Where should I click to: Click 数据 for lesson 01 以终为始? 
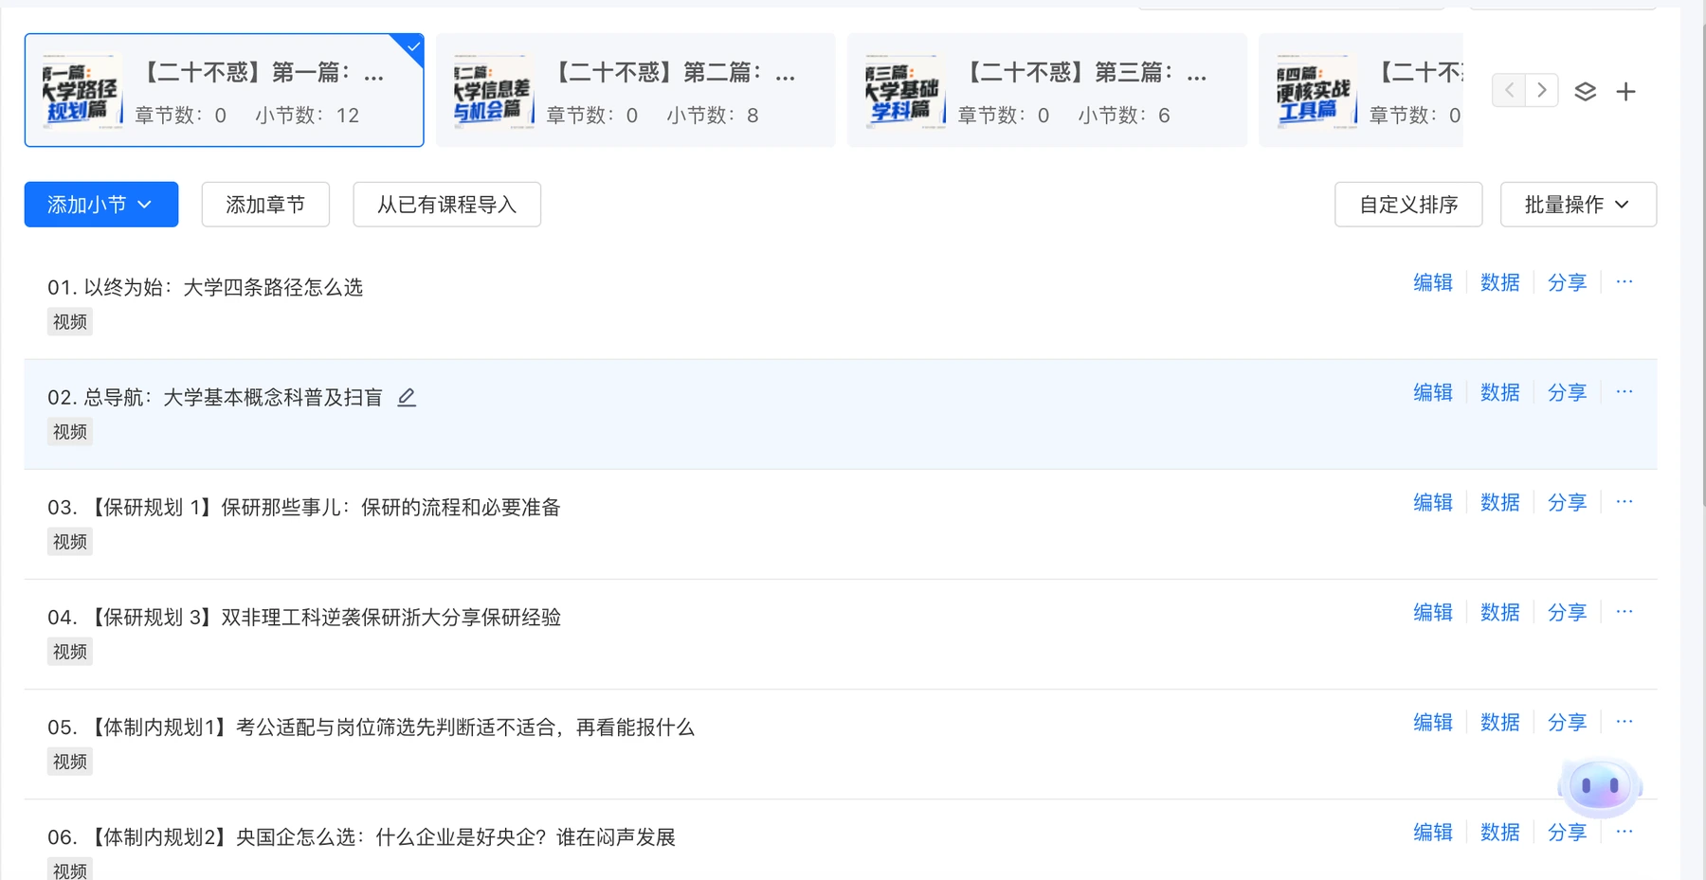pos(1500,282)
